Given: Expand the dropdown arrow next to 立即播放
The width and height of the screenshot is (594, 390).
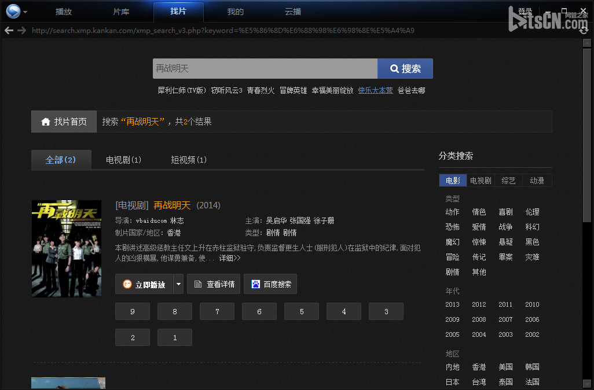Looking at the screenshot, I should [178, 284].
